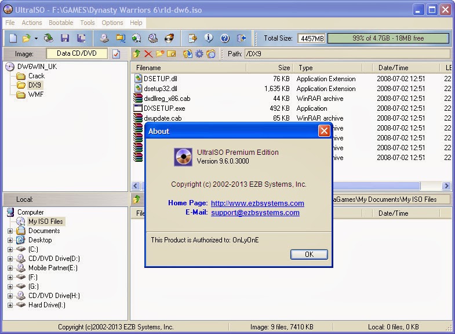455x334 pixels.
Task: Expand the Hard Drive(I:) node
Action: pyautogui.click(x=10, y=305)
